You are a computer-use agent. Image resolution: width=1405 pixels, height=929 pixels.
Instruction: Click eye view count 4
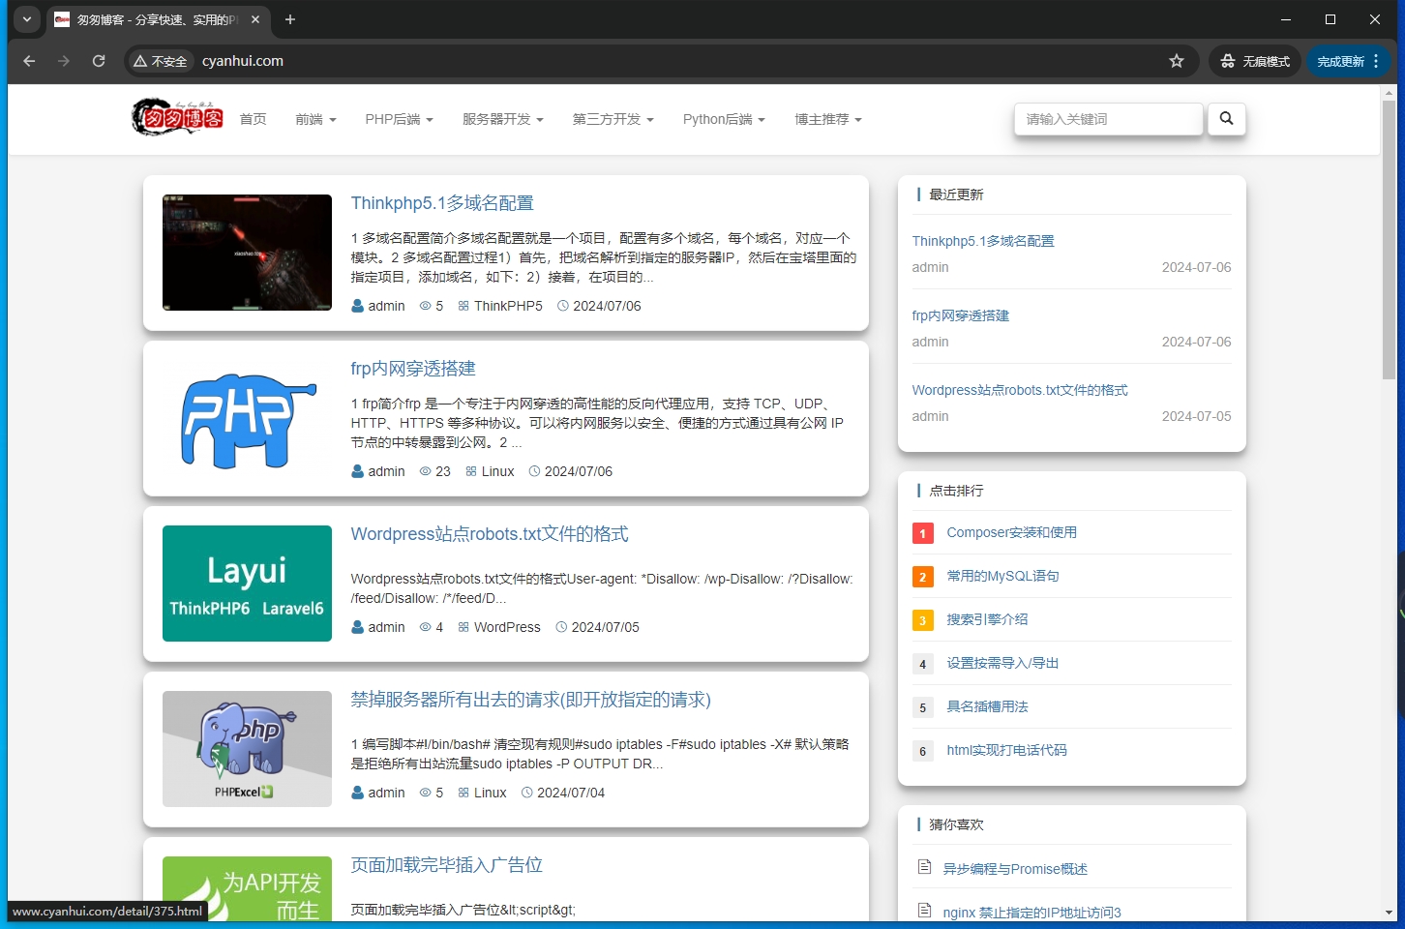[x=432, y=627]
